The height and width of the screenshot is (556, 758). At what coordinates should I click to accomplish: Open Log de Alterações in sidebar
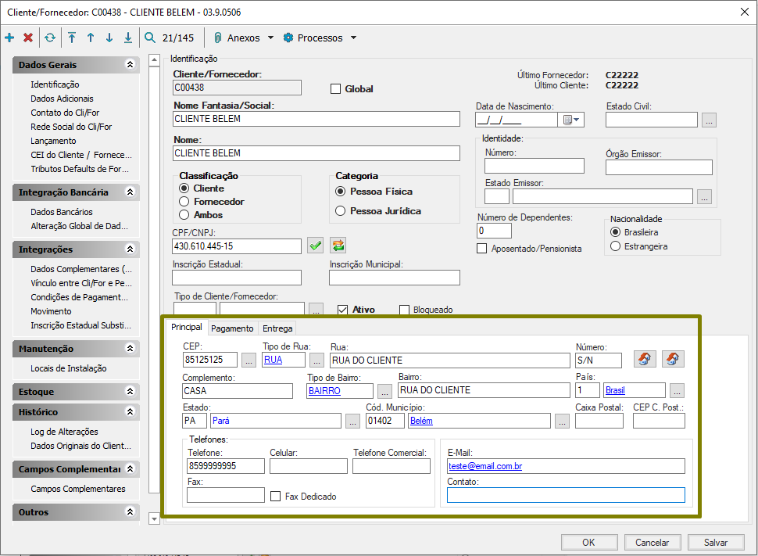tap(64, 432)
